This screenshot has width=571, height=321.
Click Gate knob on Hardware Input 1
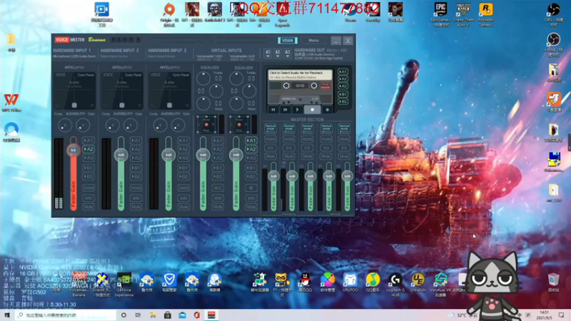tap(83, 126)
